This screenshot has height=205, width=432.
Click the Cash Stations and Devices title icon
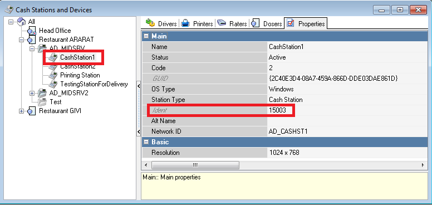9,9
